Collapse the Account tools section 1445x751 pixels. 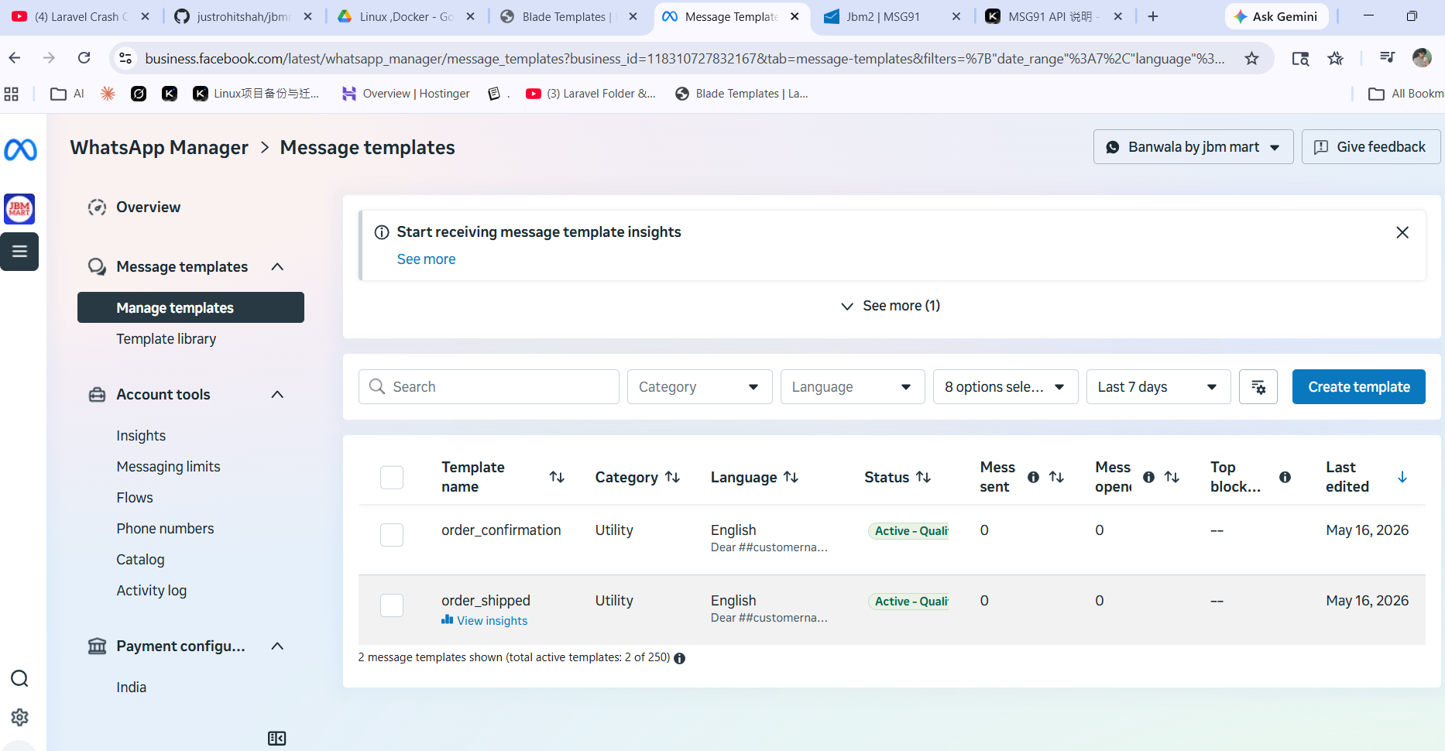coord(278,395)
